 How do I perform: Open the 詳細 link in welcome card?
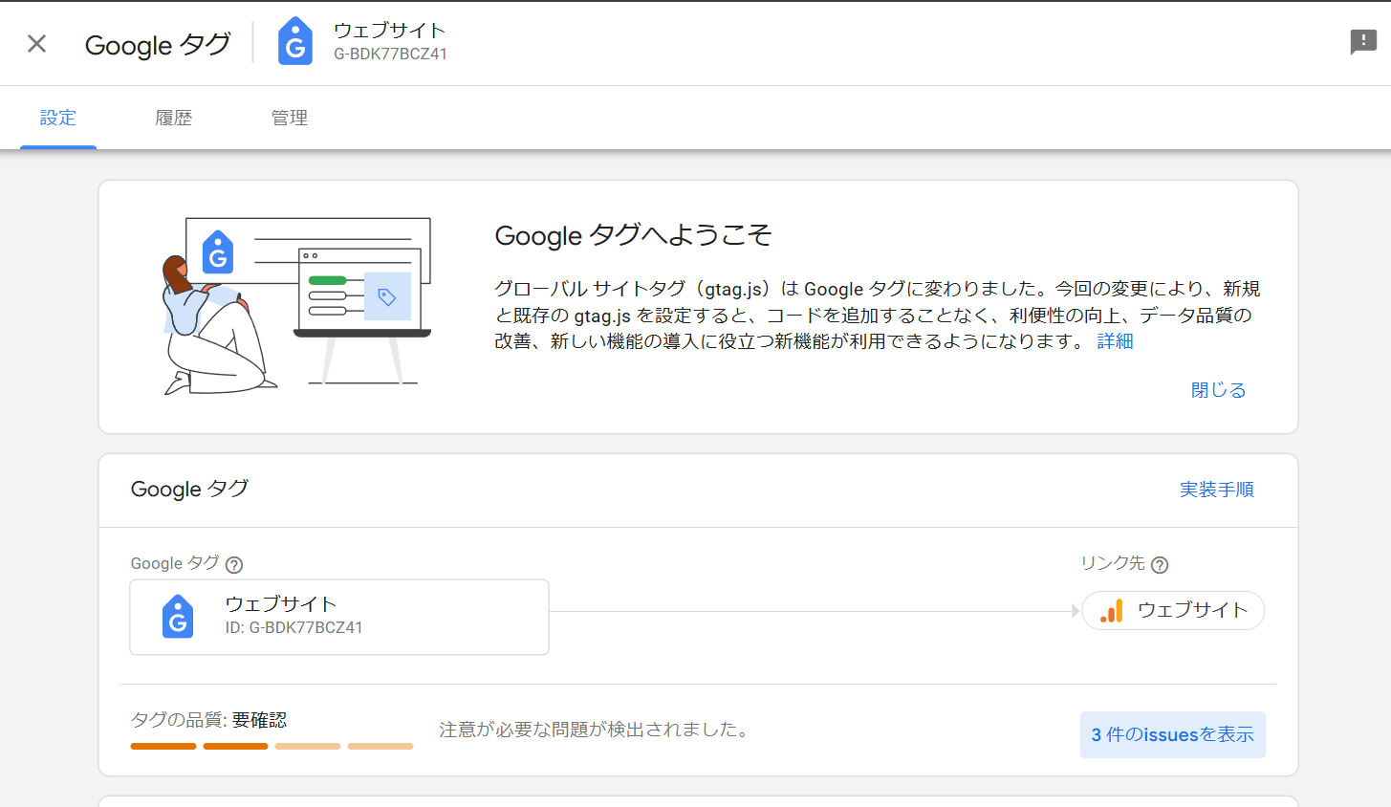tap(1115, 341)
